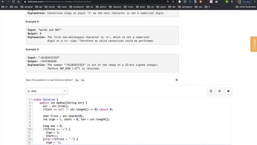Answer Yes to seen in interview
This screenshot has height=145, width=257.
(x=77, y=80)
